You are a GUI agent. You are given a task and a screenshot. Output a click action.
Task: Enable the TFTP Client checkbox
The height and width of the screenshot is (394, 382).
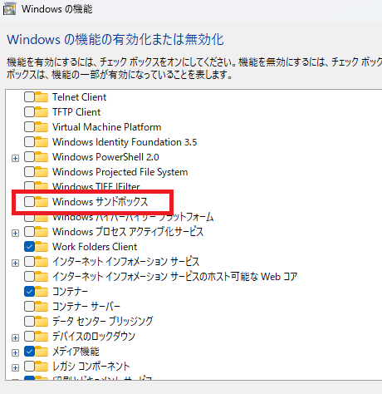29,112
